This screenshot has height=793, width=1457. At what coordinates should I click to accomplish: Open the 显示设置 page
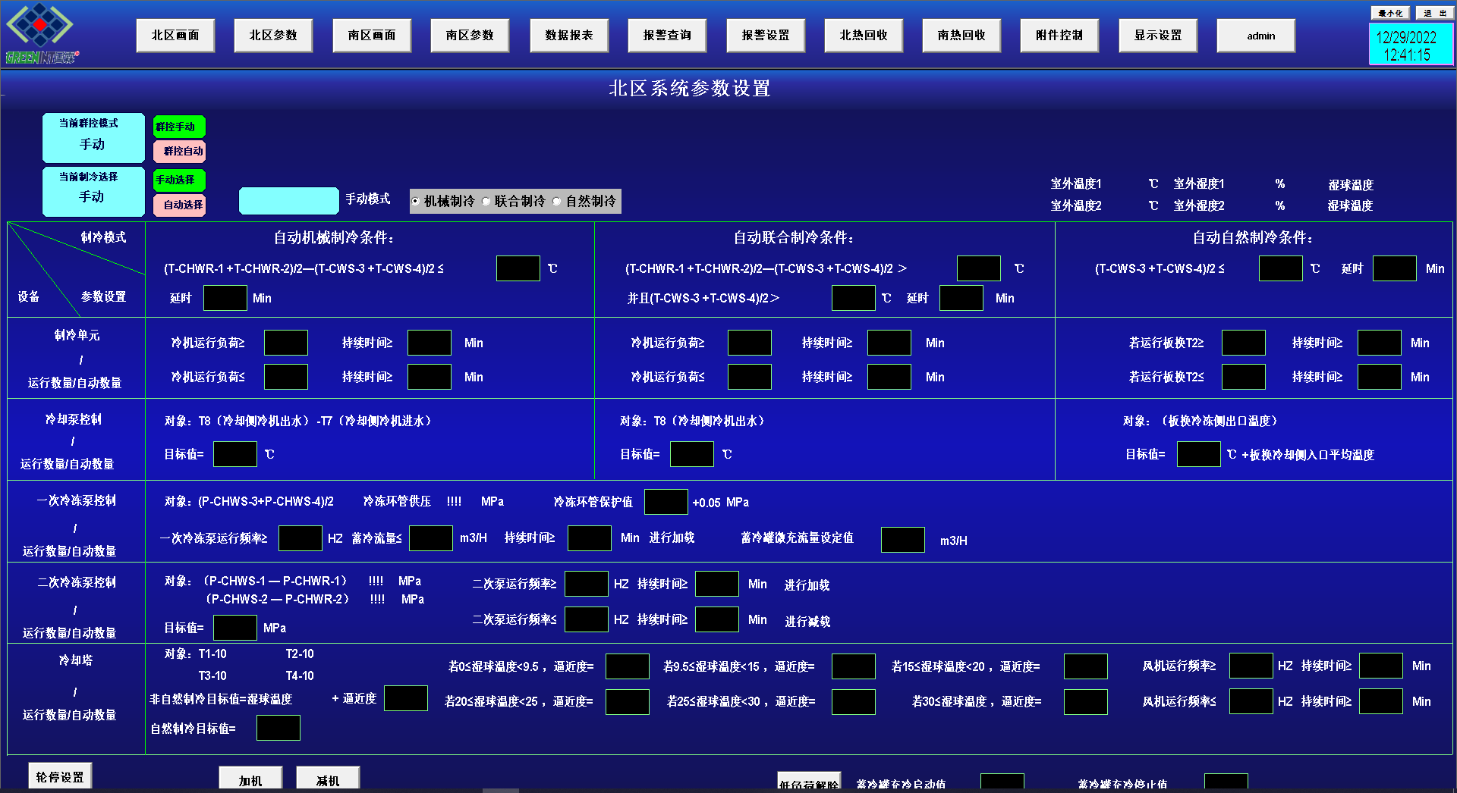click(1158, 36)
